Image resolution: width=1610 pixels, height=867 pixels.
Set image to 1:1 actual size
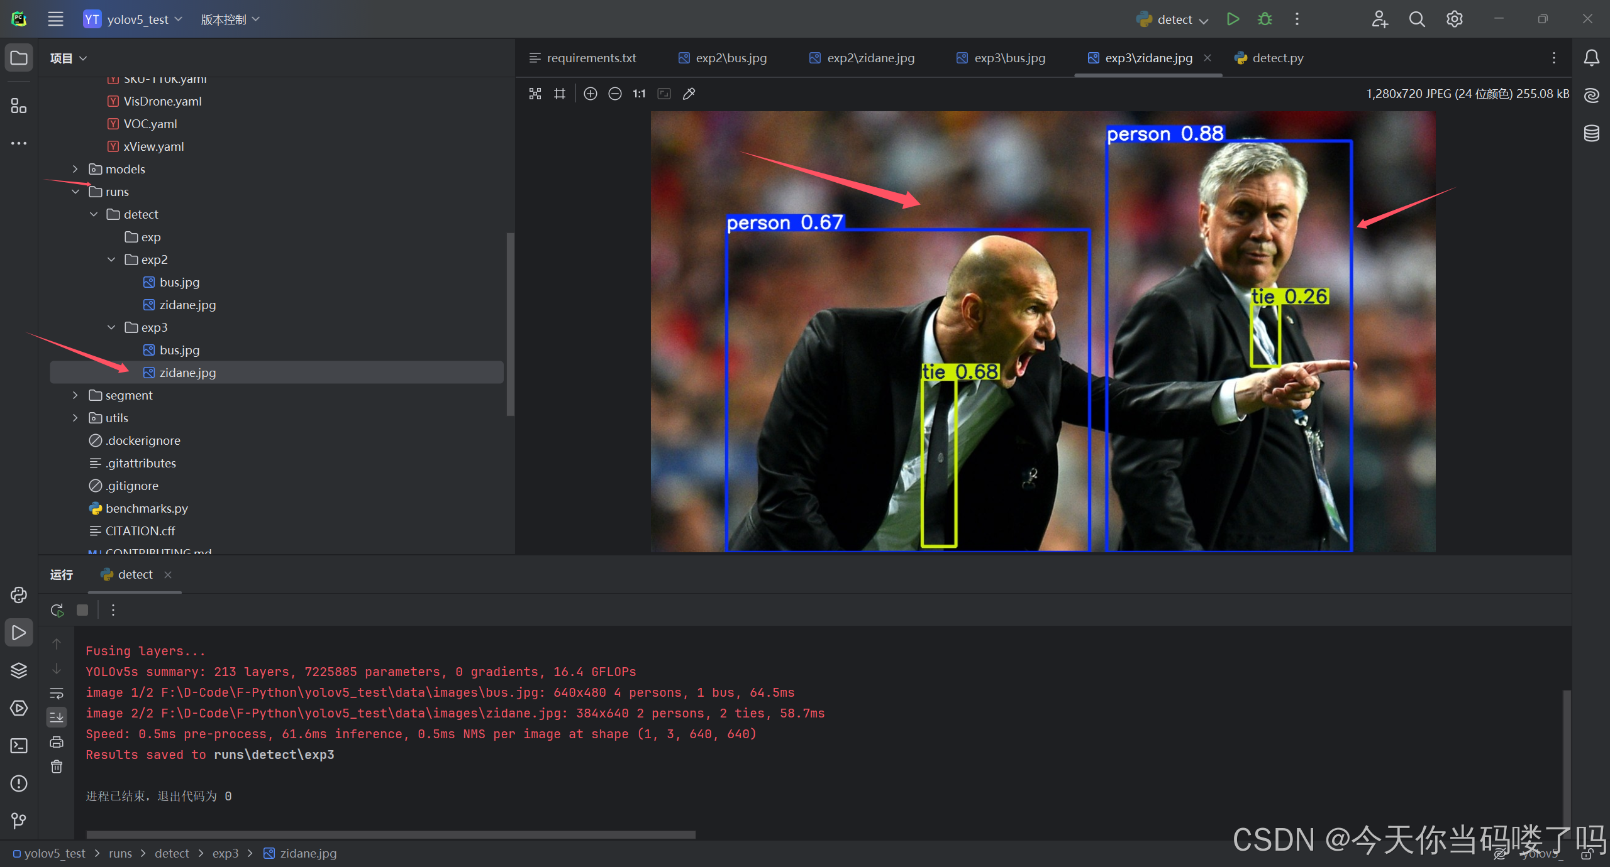click(639, 94)
